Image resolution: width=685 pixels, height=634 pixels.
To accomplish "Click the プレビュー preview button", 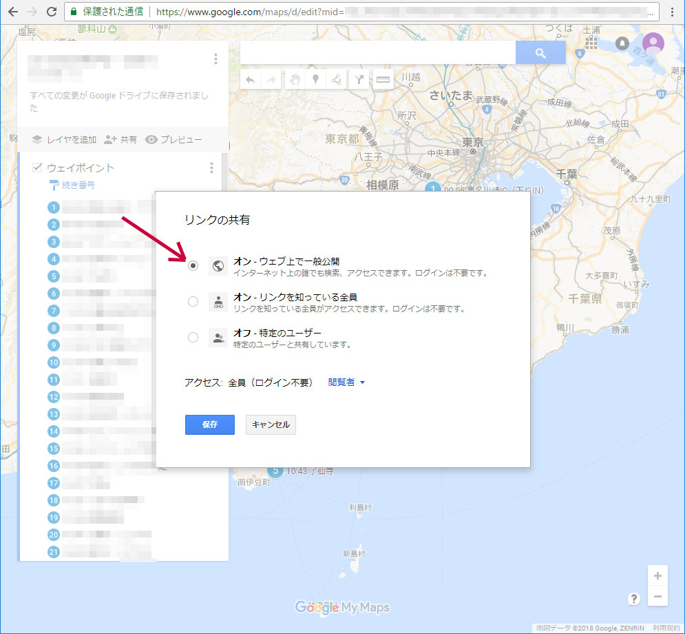I will [x=174, y=139].
